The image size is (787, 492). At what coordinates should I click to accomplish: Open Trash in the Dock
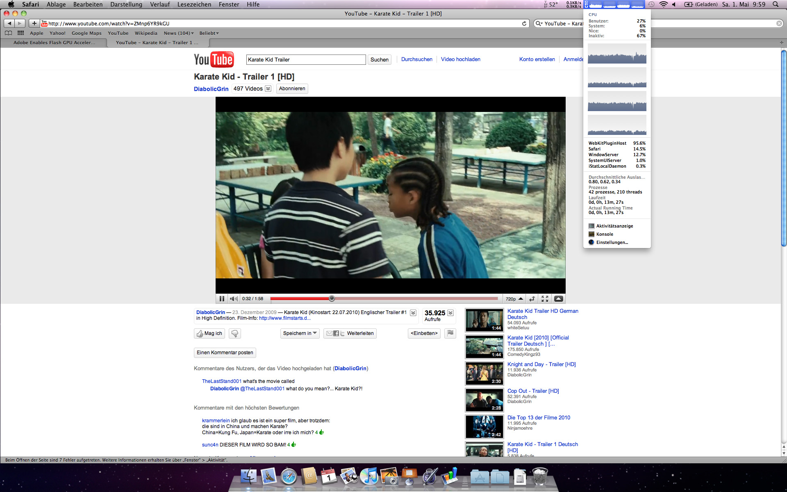tap(540, 477)
